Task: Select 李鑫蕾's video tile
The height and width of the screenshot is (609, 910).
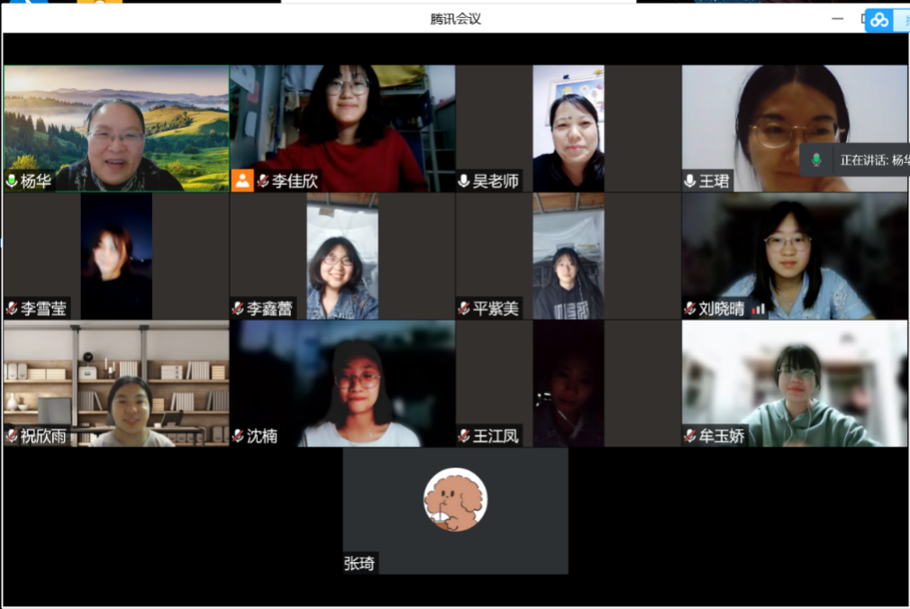Action: [342, 256]
